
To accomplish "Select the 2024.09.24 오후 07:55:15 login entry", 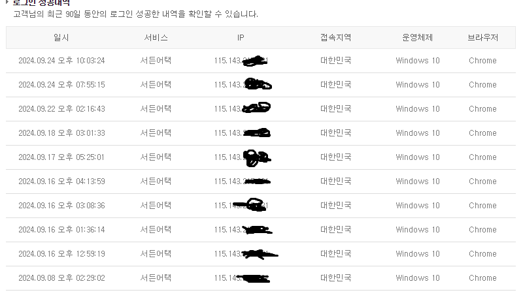I will click(x=61, y=85).
